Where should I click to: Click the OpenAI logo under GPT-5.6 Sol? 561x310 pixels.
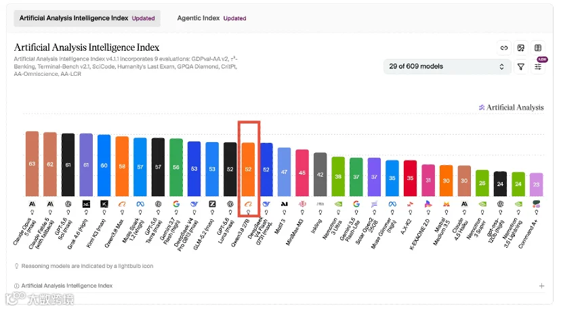(68, 204)
